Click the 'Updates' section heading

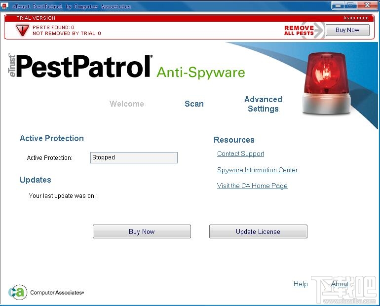tap(36, 180)
